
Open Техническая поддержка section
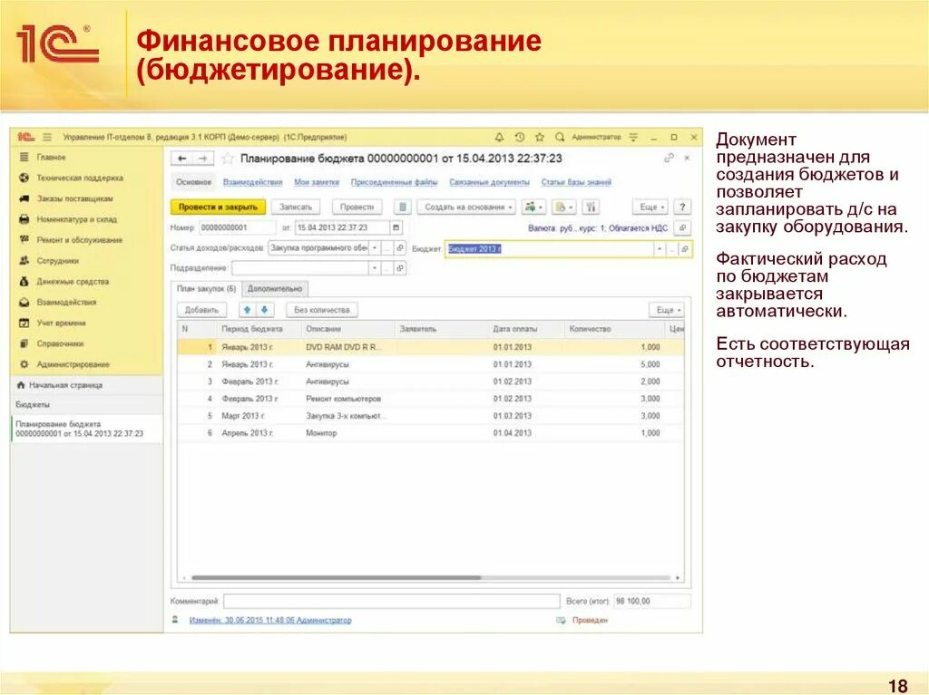click(80, 178)
